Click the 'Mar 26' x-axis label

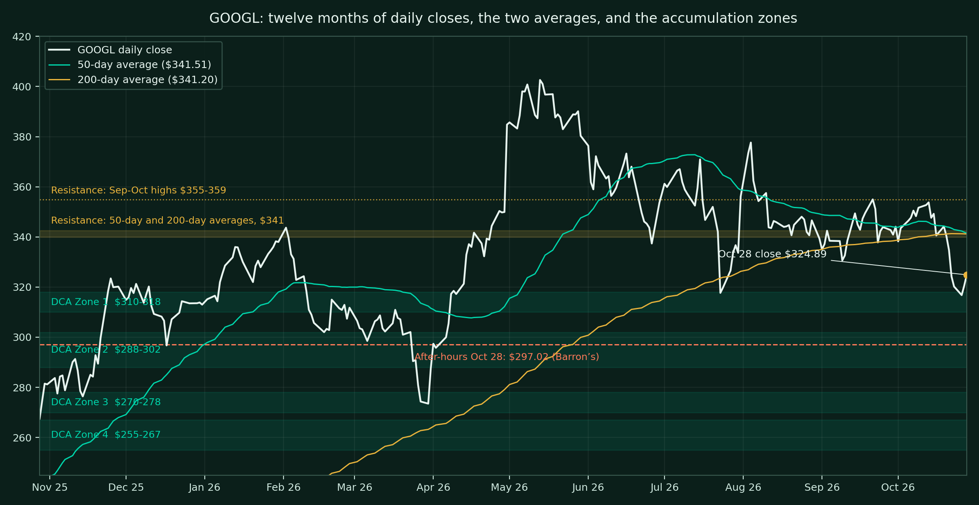click(x=354, y=487)
